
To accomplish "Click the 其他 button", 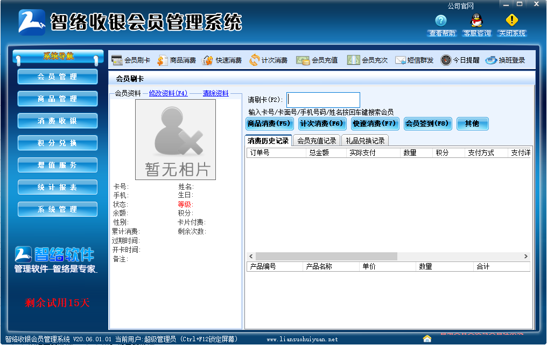I will coord(472,123).
